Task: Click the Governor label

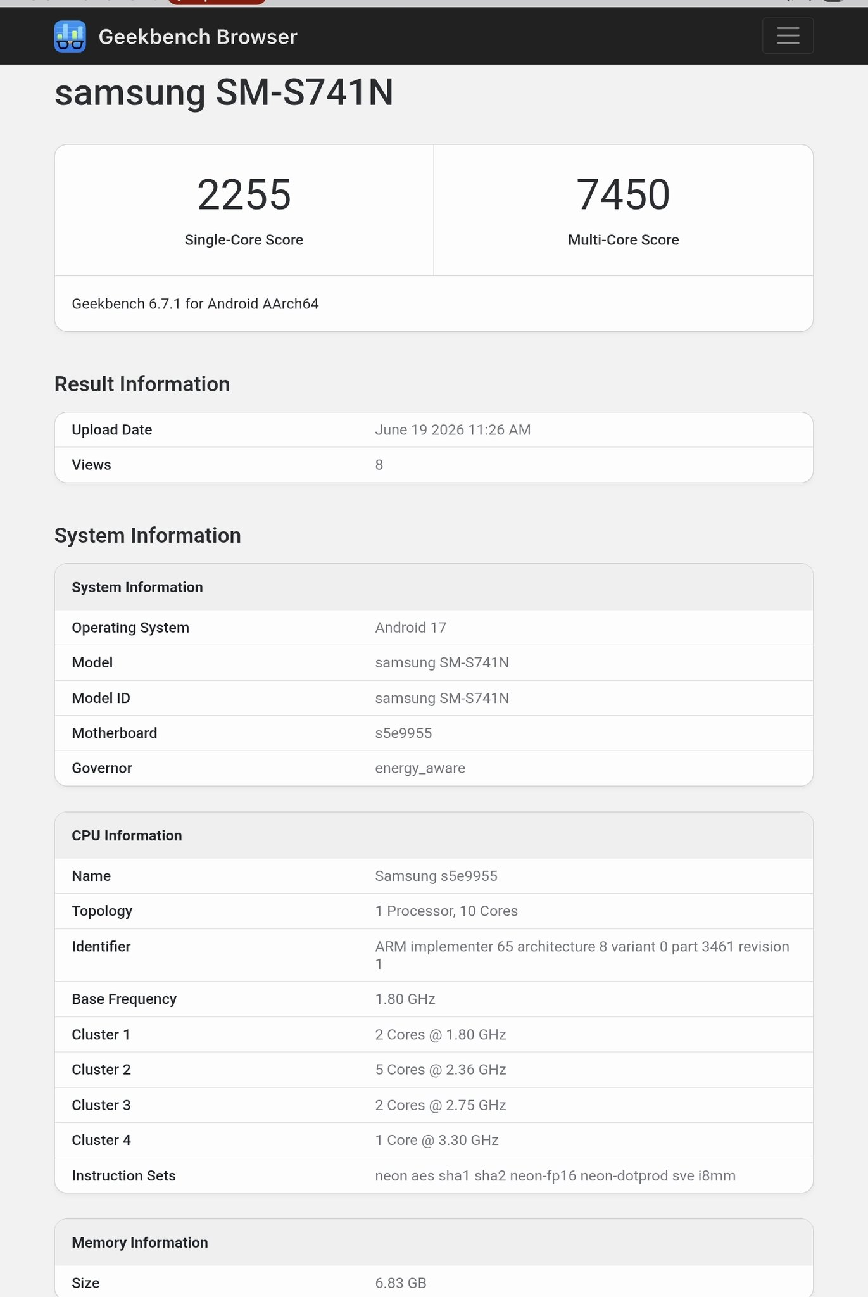Action: click(101, 768)
